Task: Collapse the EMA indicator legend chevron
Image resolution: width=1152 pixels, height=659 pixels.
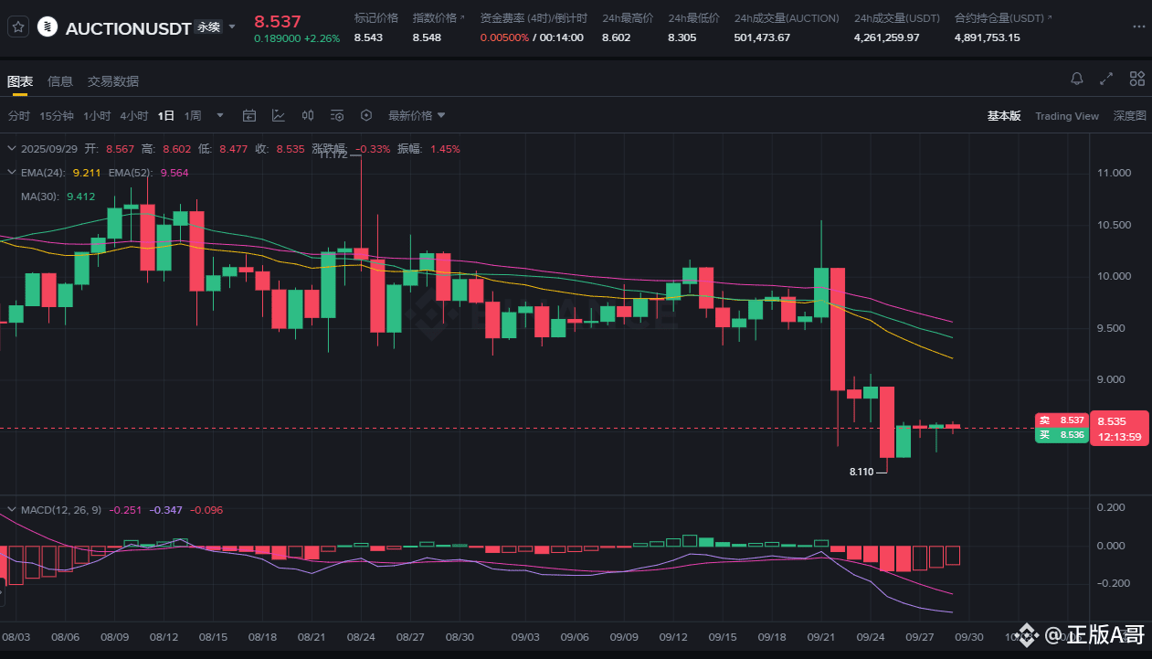Action: pyautogui.click(x=11, y=172)
